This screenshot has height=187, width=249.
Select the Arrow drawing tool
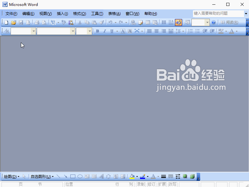point(65,176)
